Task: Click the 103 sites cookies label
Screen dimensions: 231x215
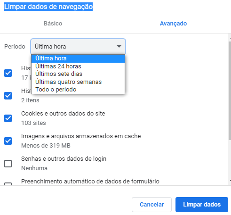Action: point(33,123)
